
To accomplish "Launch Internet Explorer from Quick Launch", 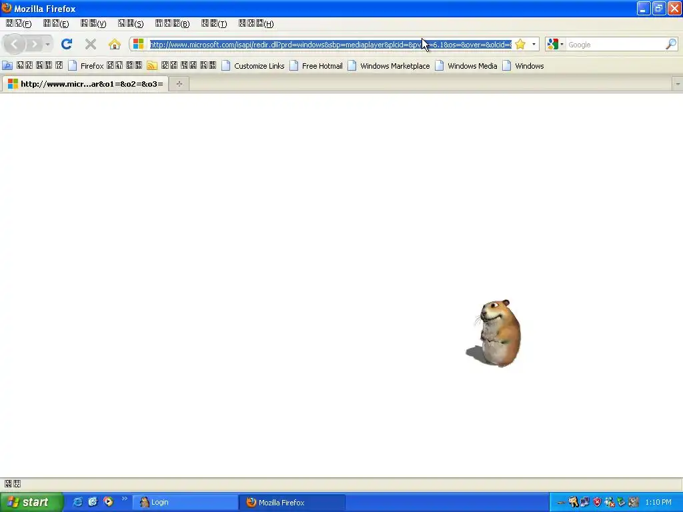I will (77, 502).
